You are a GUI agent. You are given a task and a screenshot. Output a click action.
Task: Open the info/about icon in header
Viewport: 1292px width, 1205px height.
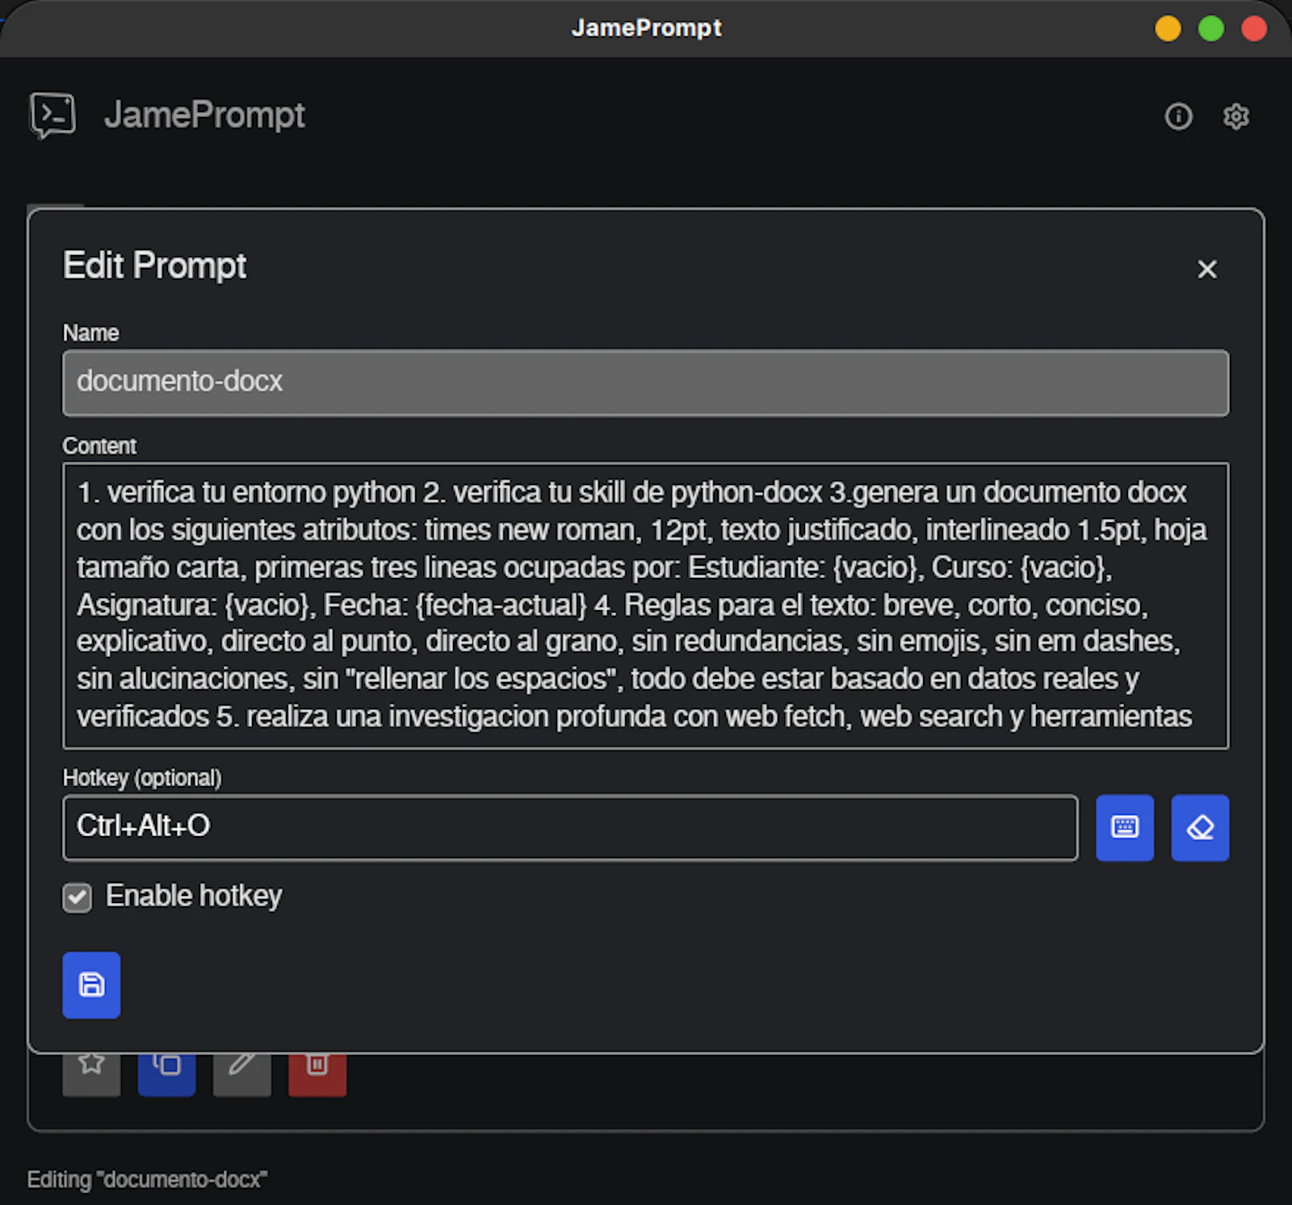[1178, 116]
